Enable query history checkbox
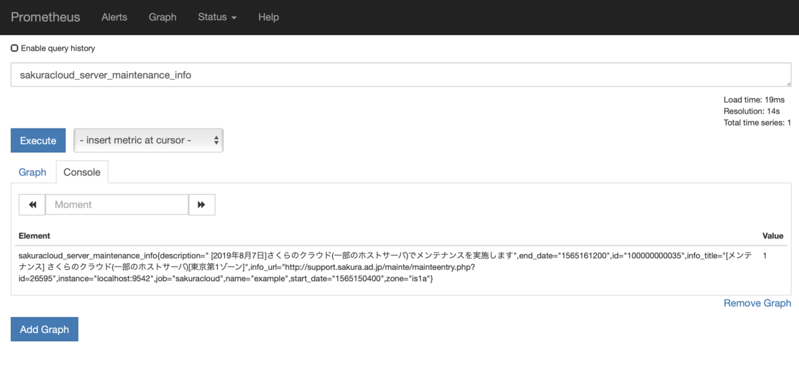799x379 pixels. tap(15, 49)
